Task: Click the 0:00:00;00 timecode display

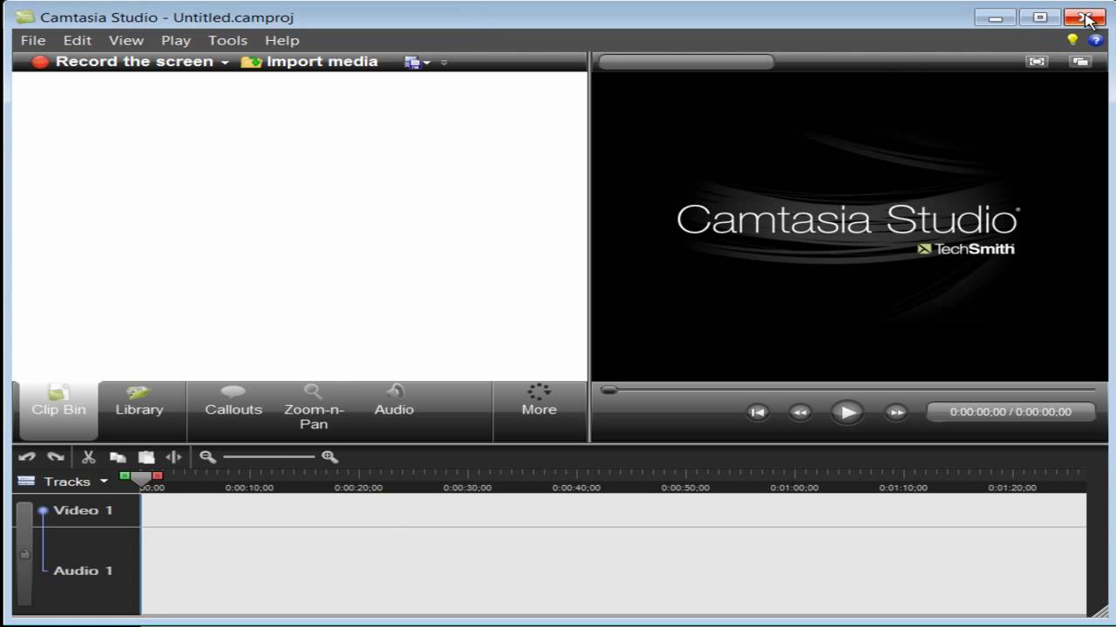Action: 1011,412
